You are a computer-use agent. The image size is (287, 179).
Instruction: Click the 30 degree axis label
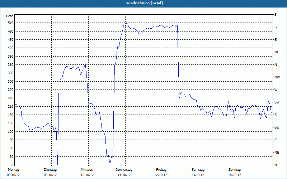(11, 156)
